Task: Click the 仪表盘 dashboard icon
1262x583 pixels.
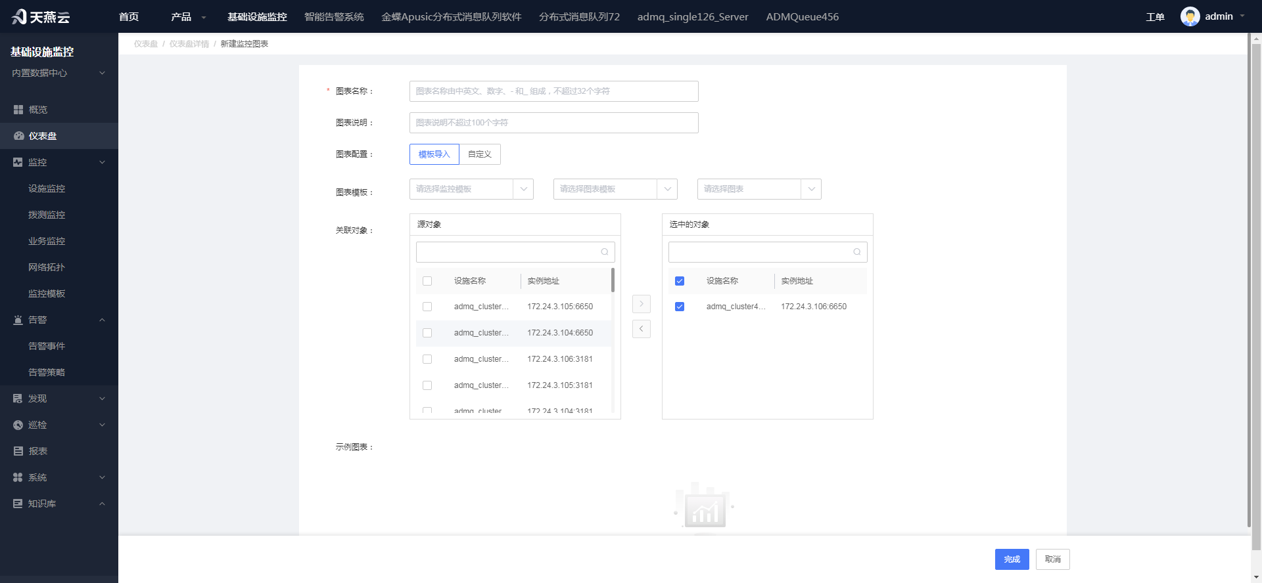Action: (18, 136)
